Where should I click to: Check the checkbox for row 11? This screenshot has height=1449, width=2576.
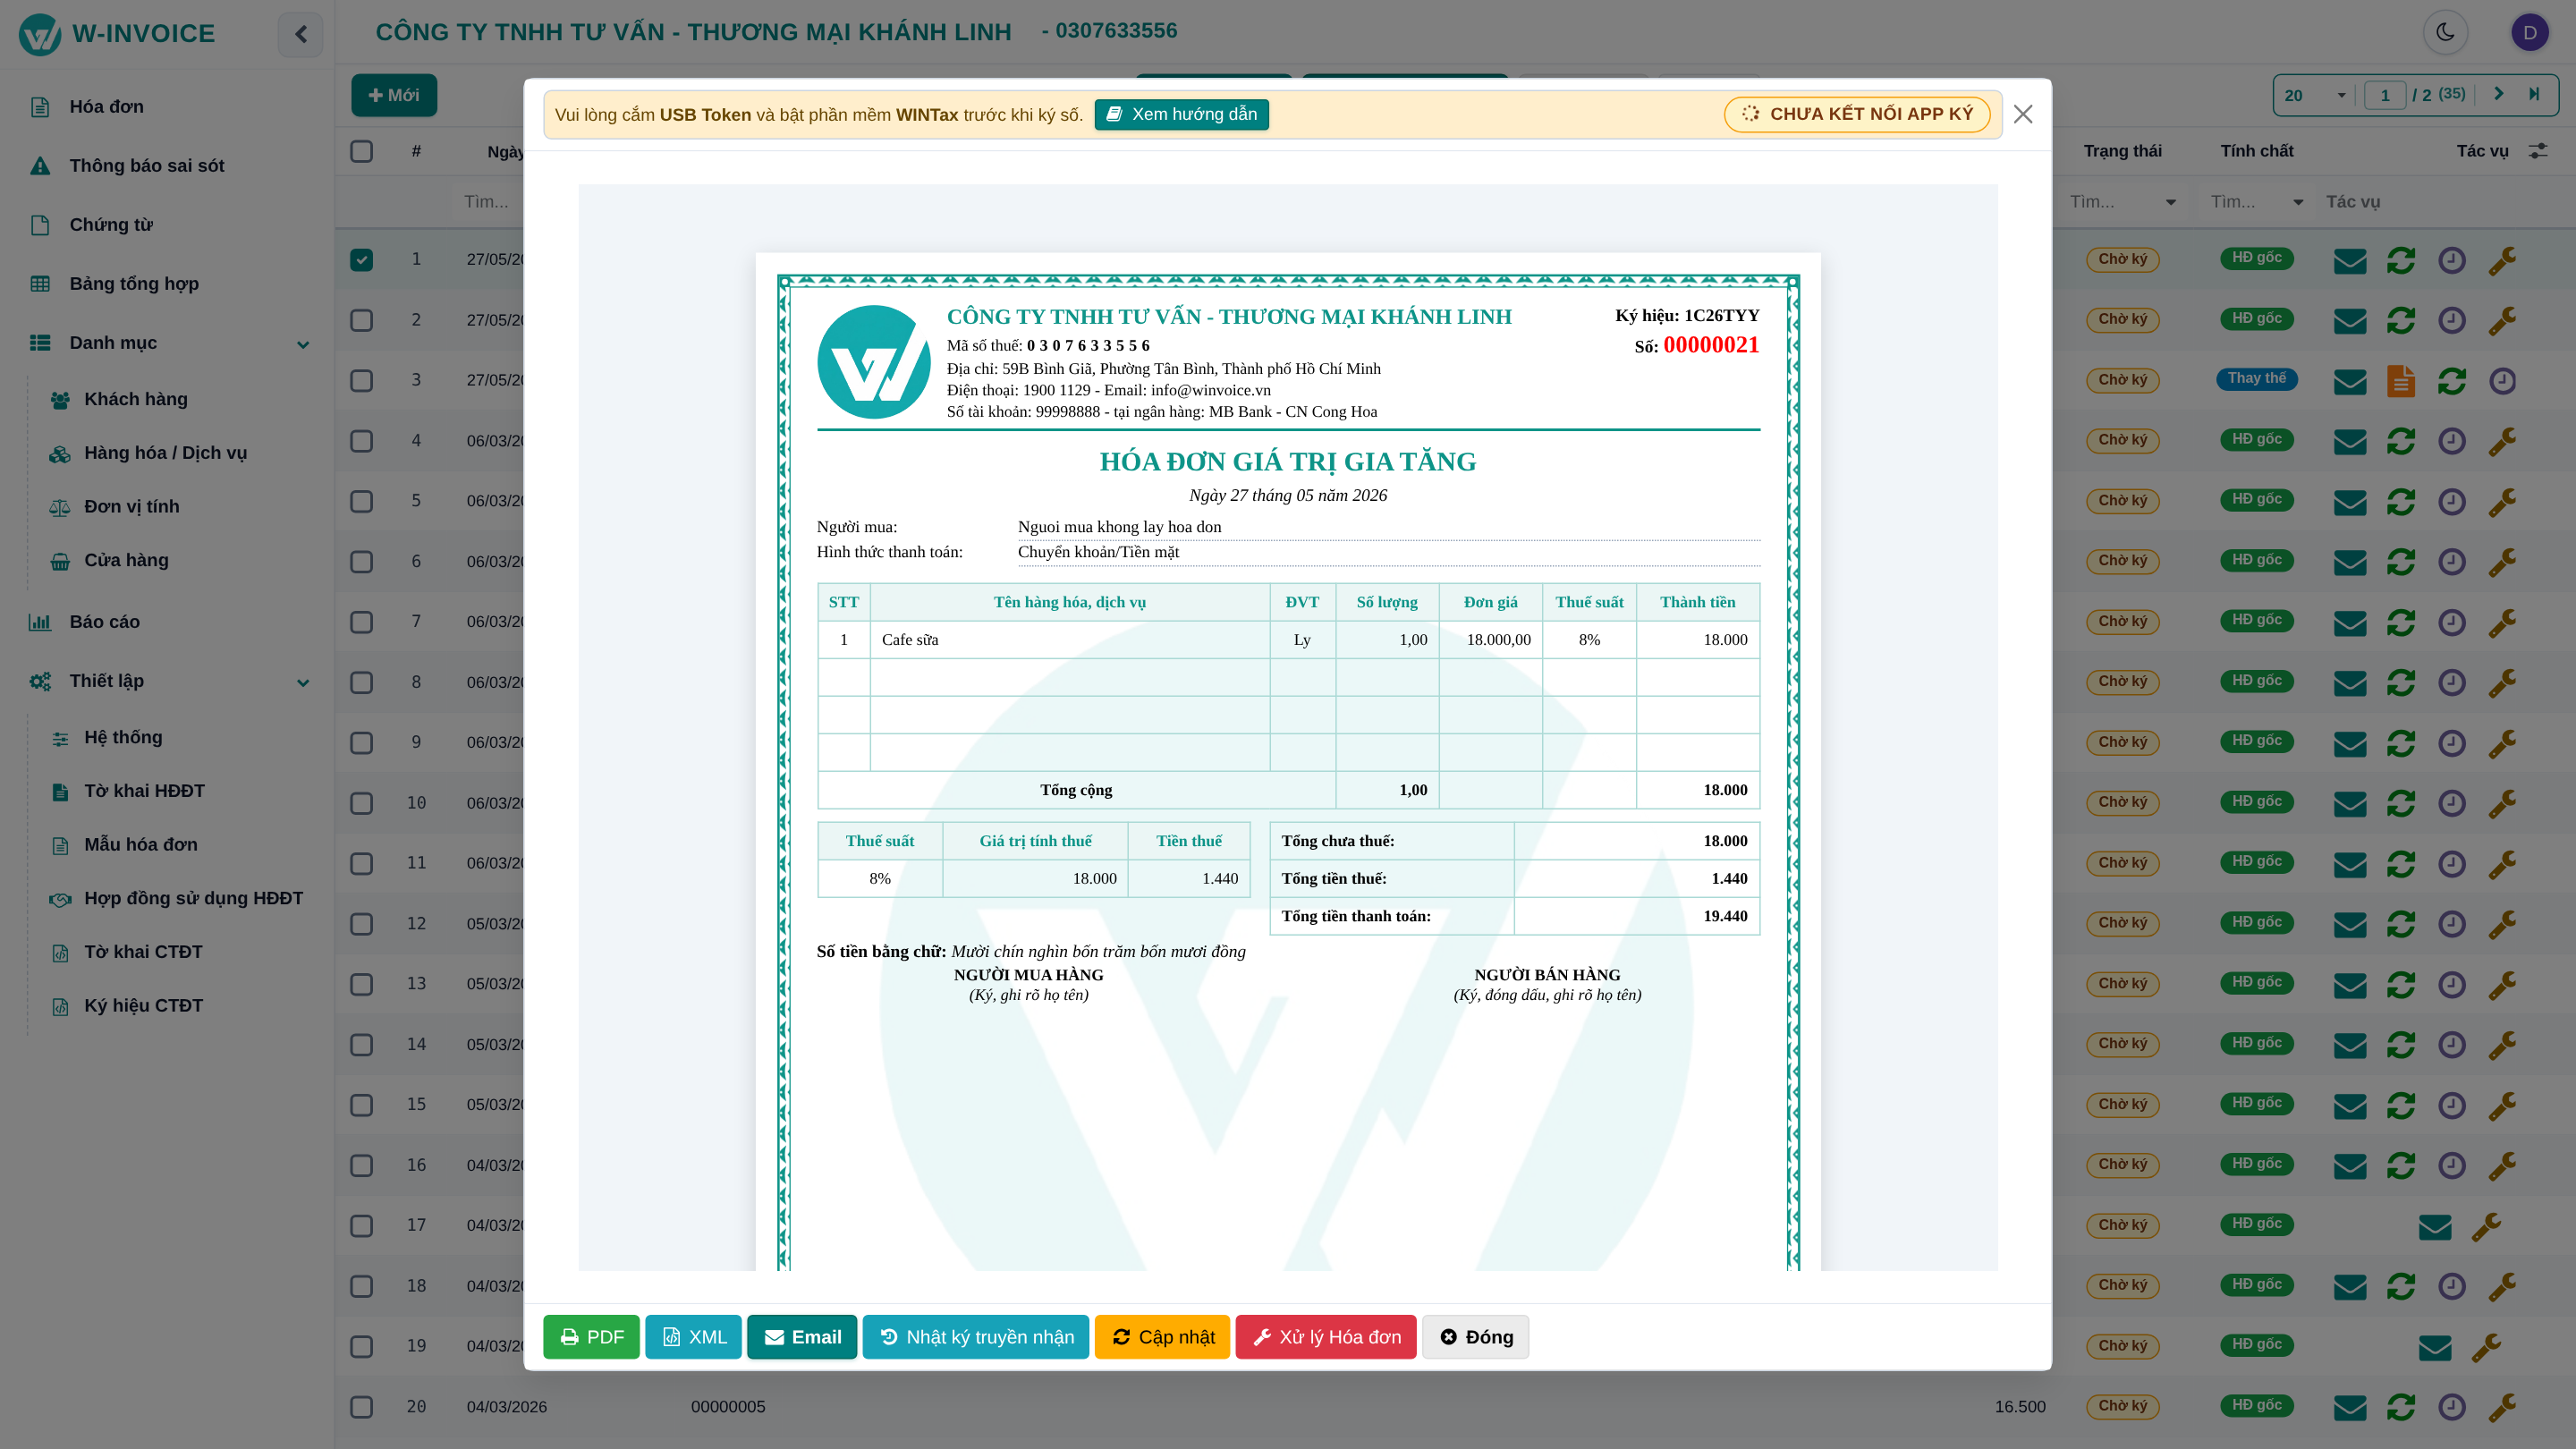point(362,863)
